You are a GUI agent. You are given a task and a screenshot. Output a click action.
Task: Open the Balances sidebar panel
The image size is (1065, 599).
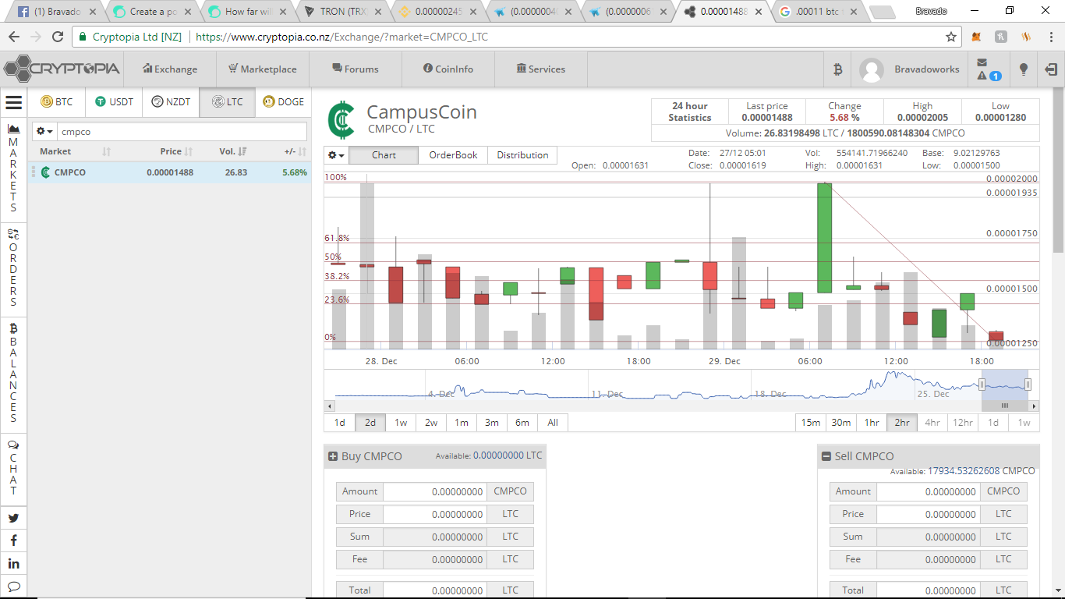click(x=13, y=373)
